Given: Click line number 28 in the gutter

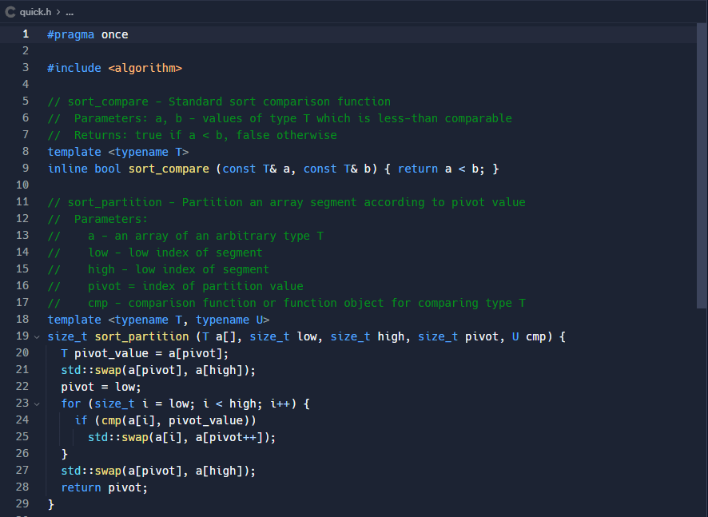Looking at the screenshot, I should [22, 487].
